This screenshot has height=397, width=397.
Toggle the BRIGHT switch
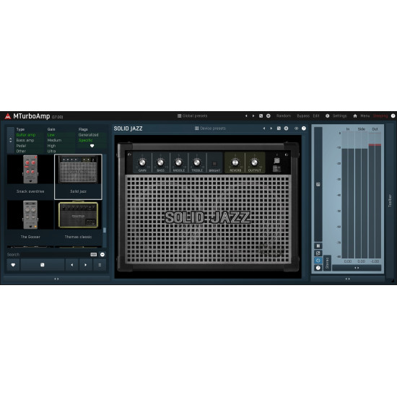point(214,164)
